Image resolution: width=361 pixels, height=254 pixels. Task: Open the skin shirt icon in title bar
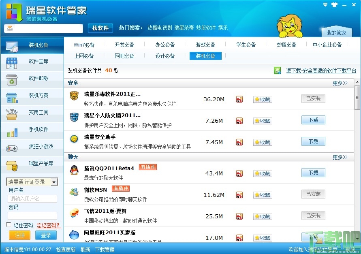335,4
